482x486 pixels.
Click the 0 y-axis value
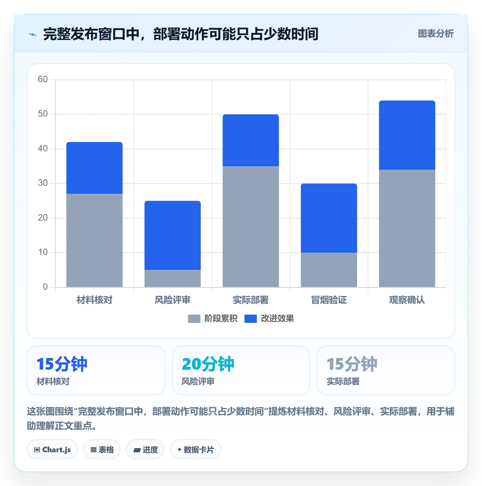click(x=45, y=287)
